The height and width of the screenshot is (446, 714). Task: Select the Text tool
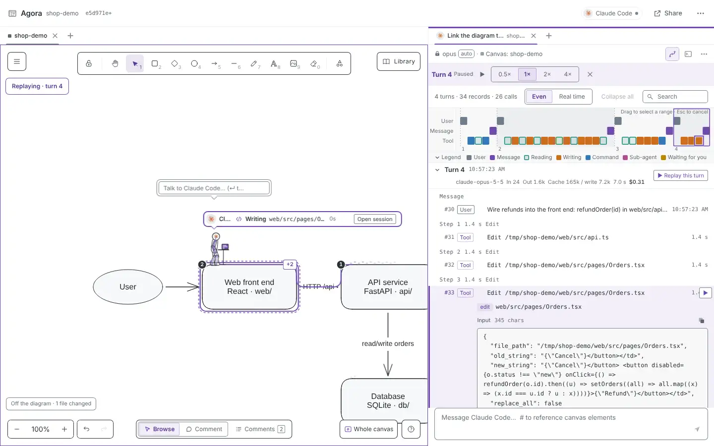click(x=274, y=63)
